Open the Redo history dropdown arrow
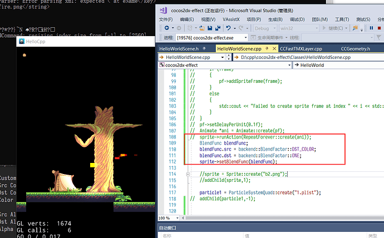The width and height of the screenshot is (384, 238). [247, 28]
